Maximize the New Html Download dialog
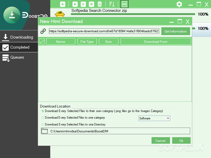This screenshot has width=211, height=158. (180, 21)
